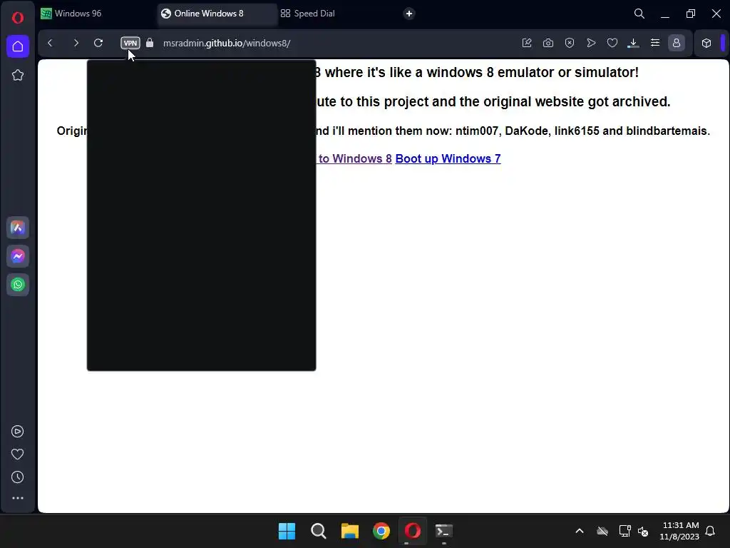The height and width of the screenshot is (548, 730).
Task: Open clock showing 11:31 AM
Action: (x=679, y=531)
